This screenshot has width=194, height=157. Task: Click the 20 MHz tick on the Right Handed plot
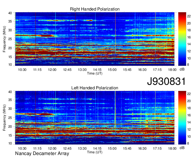pyautogui.click(x=10, y=48)
